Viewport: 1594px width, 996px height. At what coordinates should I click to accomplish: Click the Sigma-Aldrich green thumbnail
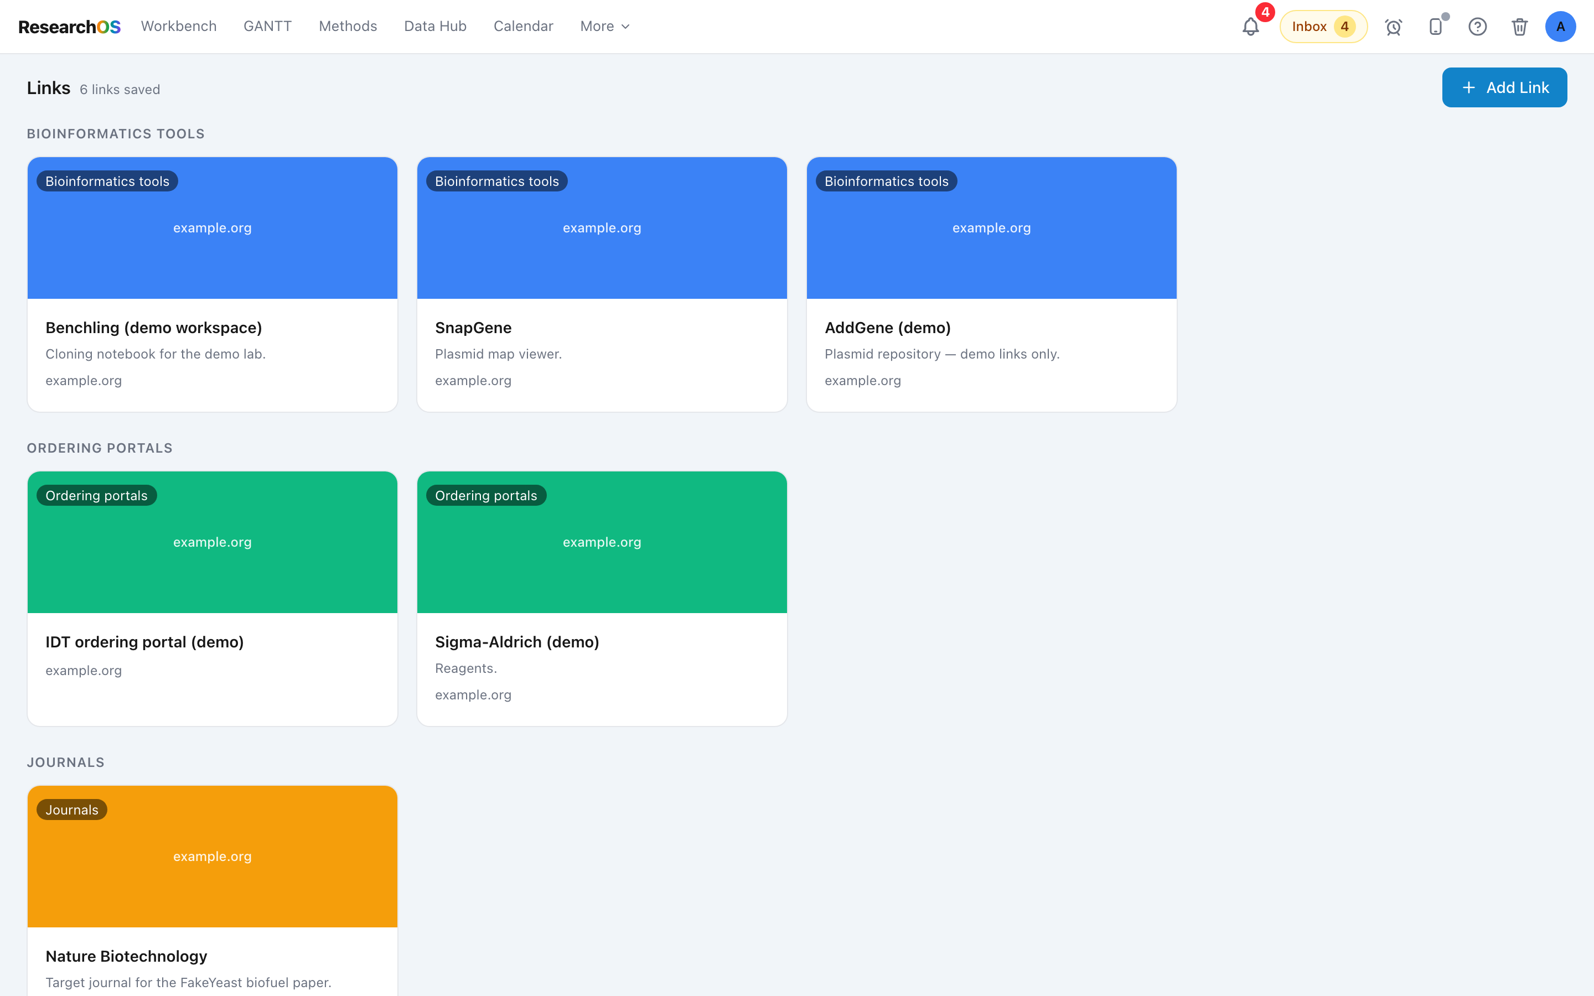602,542
